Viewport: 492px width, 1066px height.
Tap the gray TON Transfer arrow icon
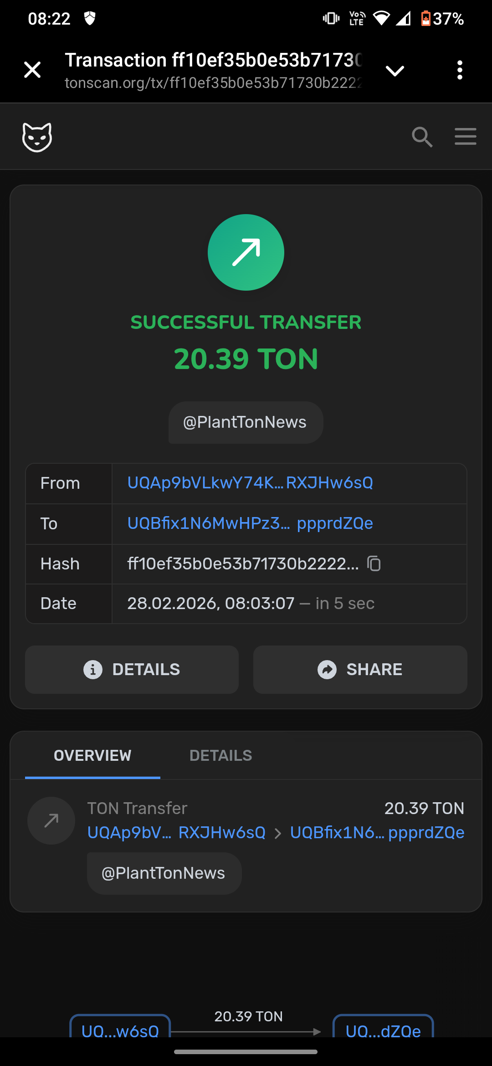click(51, 820)
